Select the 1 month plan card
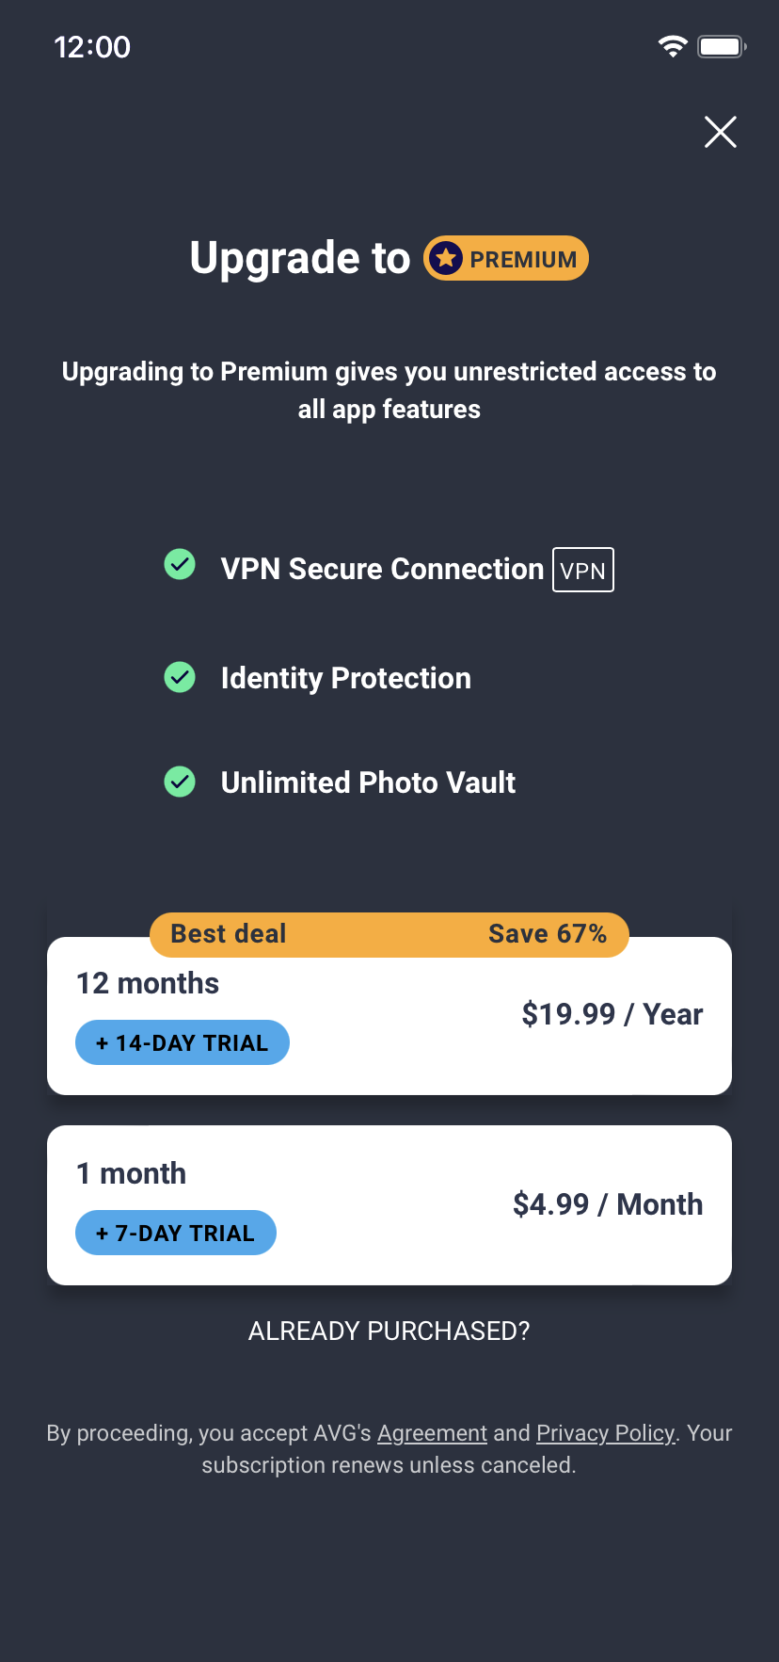The image size is (779, 1662). coord(389,1205)
